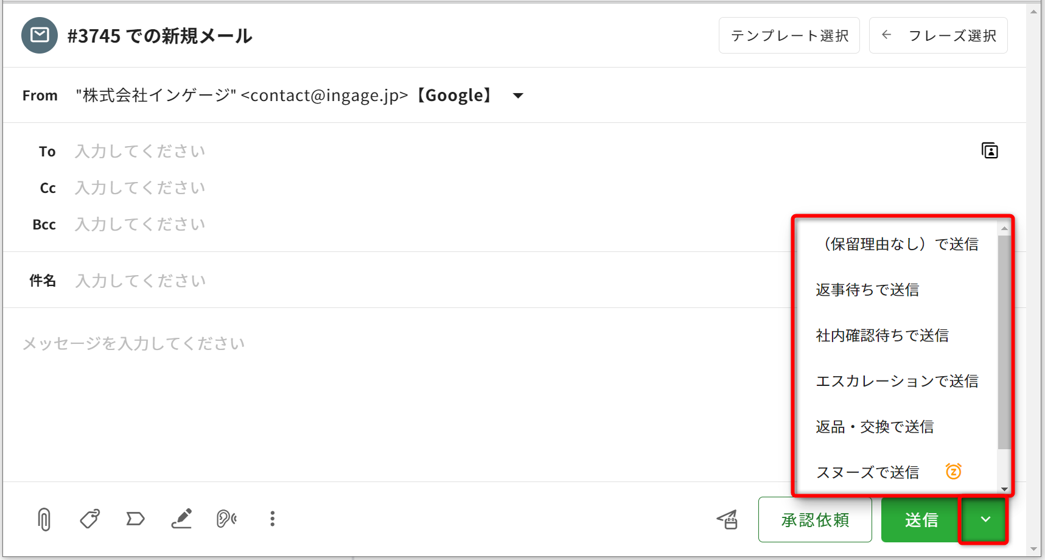The image size is (1045, 560).
Task: Click the back arrow in フレーズ選択
Action: tap(887, 35)
